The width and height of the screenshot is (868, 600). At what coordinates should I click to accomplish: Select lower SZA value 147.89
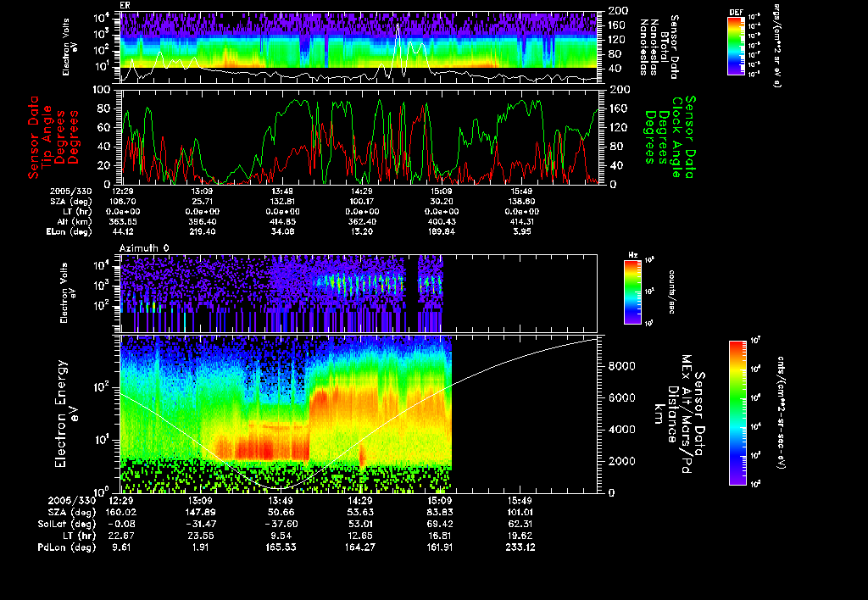[x=201, y=512]
